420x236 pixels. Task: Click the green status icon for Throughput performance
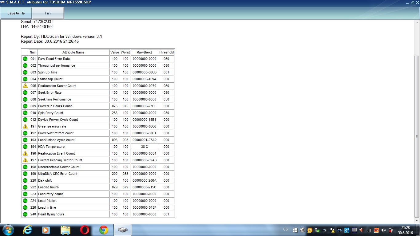tap(25, 65)
